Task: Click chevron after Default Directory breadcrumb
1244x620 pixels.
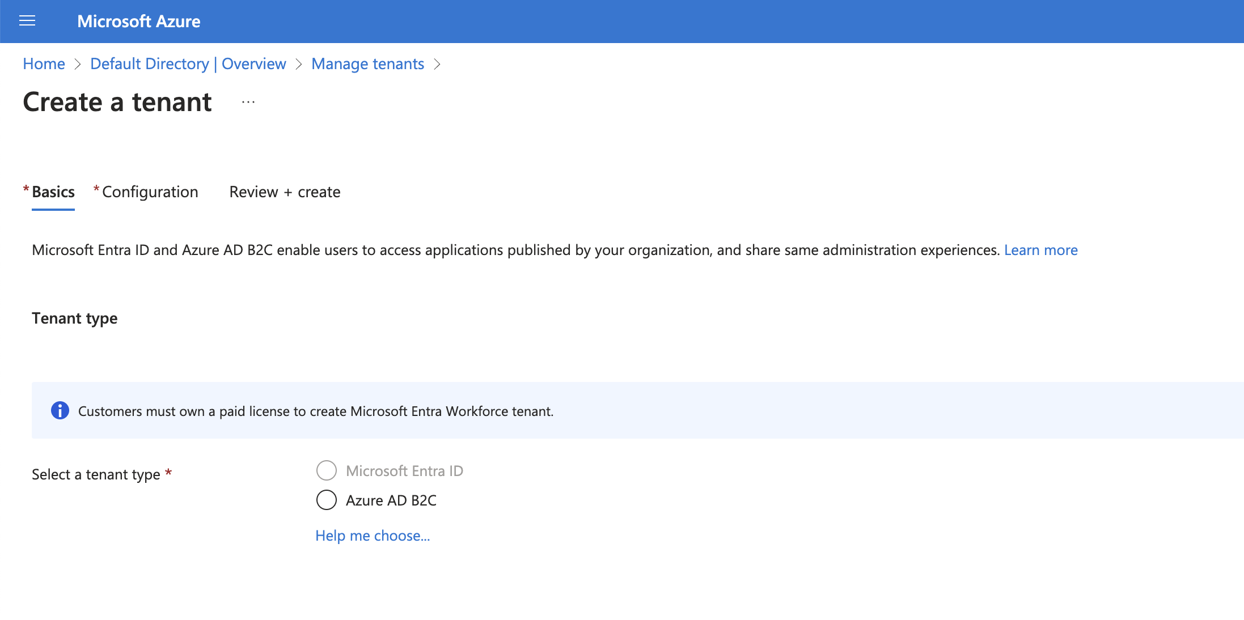Action: (299, 64)
